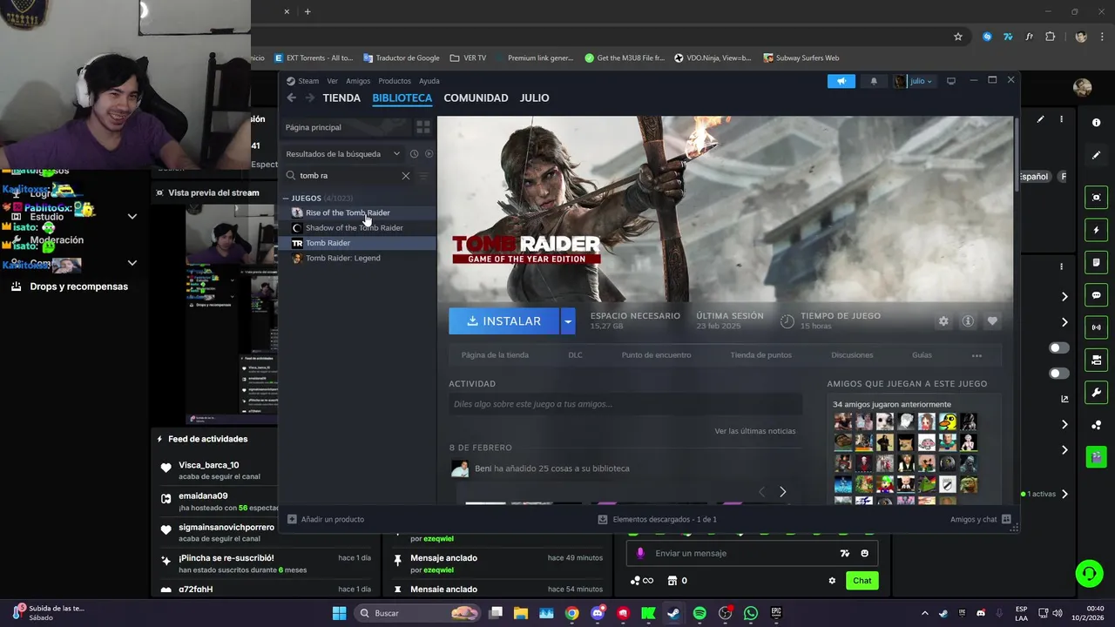Switch Steam library to grid view
The height and width of the screenshot is (627, 1115).
tap(423, 127)
